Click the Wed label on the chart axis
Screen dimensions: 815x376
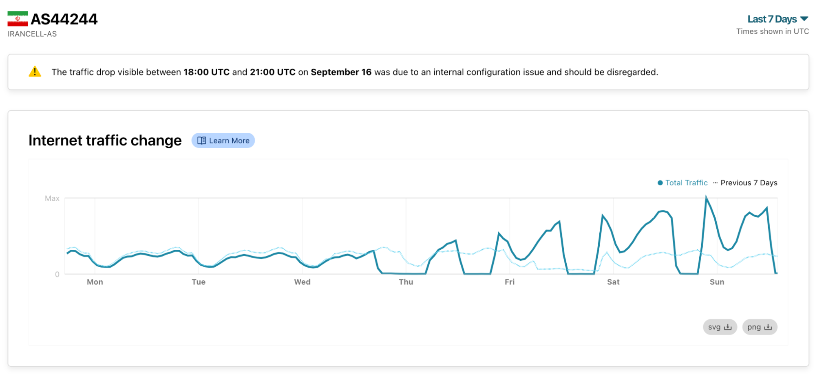pyautogui.click(x=302, y=282)
